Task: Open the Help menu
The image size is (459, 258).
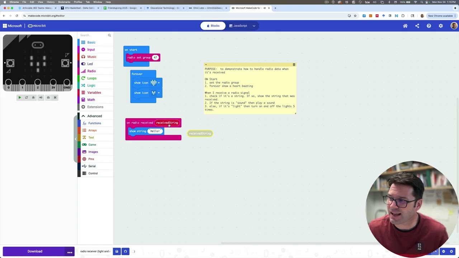Action: click(429, 26)
